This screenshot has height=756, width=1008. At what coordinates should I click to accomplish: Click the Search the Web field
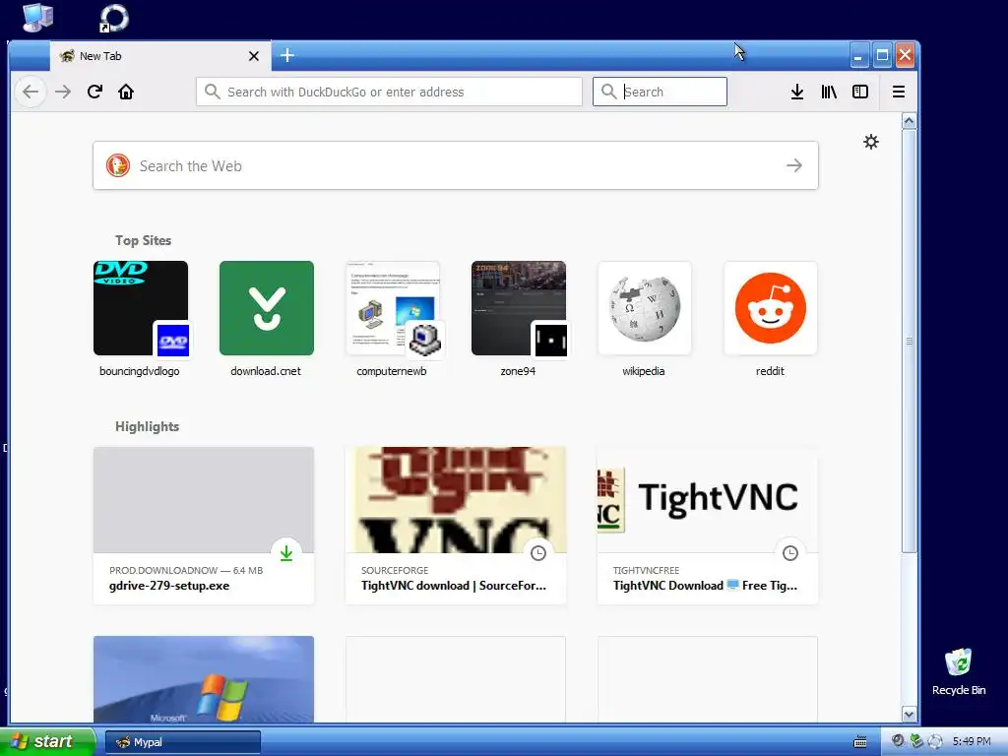(455, 165)
